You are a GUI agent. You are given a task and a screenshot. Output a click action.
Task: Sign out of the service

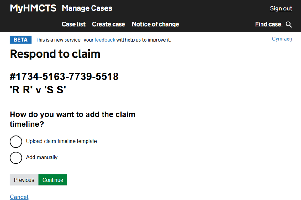click(281, 8)
